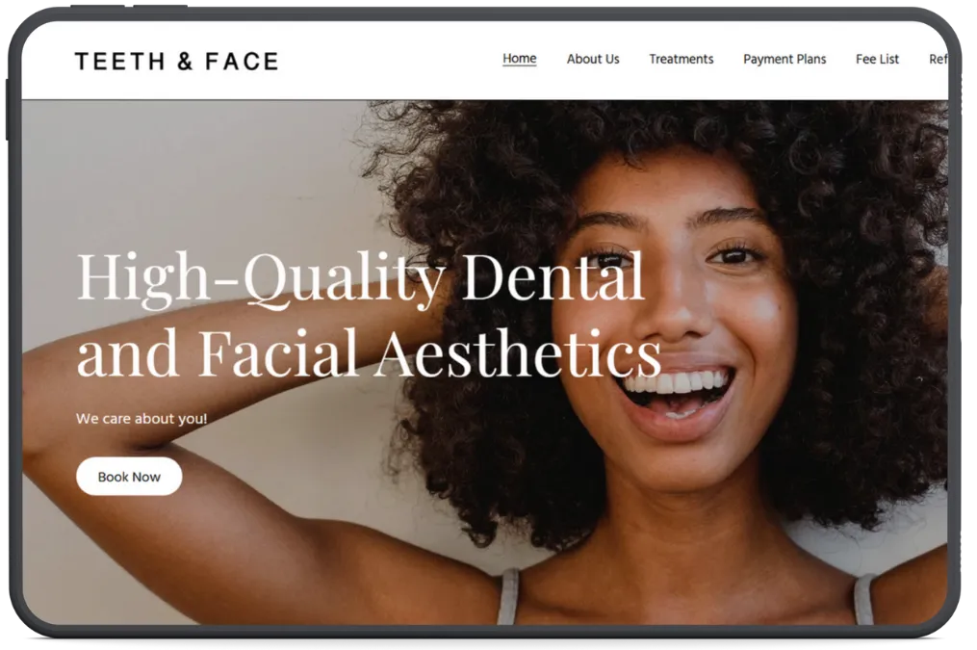Click the 'and Facial Aesthetics' headline line
This screenshot has height=650, width=977.
[369, 353]
